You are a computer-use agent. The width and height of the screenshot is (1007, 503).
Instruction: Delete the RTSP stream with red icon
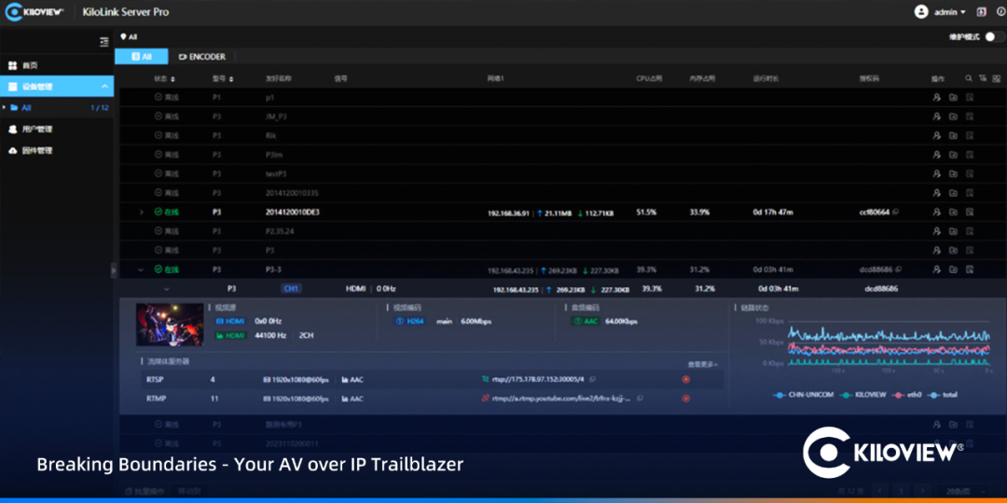pyautogui.click(x=686, y=380)
